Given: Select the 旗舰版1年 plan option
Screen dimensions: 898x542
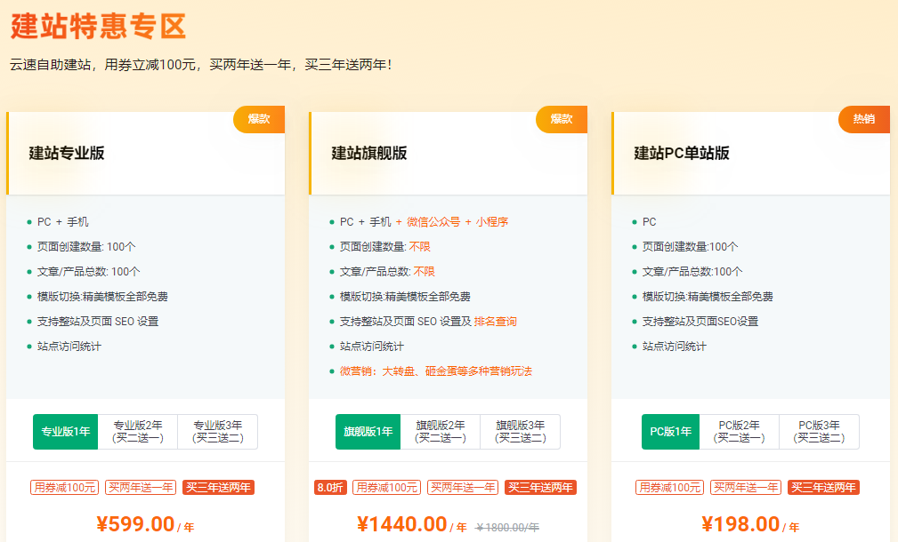Looking at the screenshot, I should (x=368, y=432).
